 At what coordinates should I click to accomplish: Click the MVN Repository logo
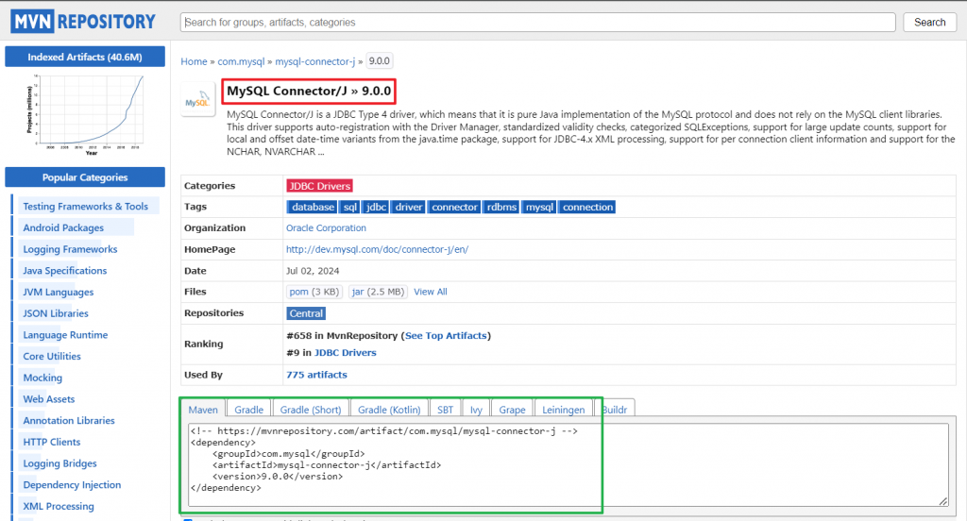pos(83,22)
